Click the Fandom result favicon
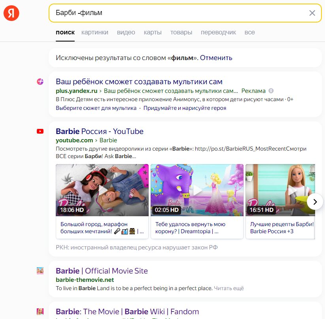325x319 pixels. (x=40, y=311)
